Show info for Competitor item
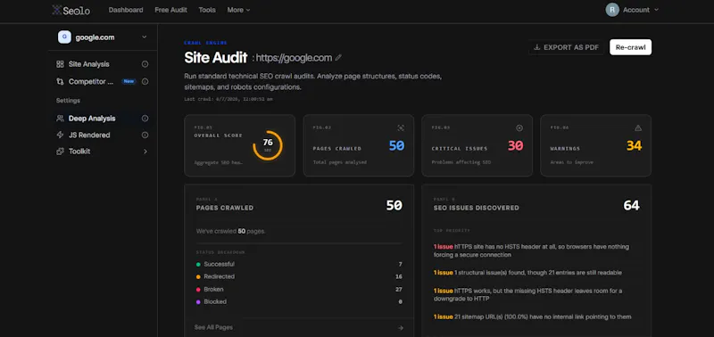The width and height of the screenshot is (714, 337). pyautogui.click(x=145, y=81)
